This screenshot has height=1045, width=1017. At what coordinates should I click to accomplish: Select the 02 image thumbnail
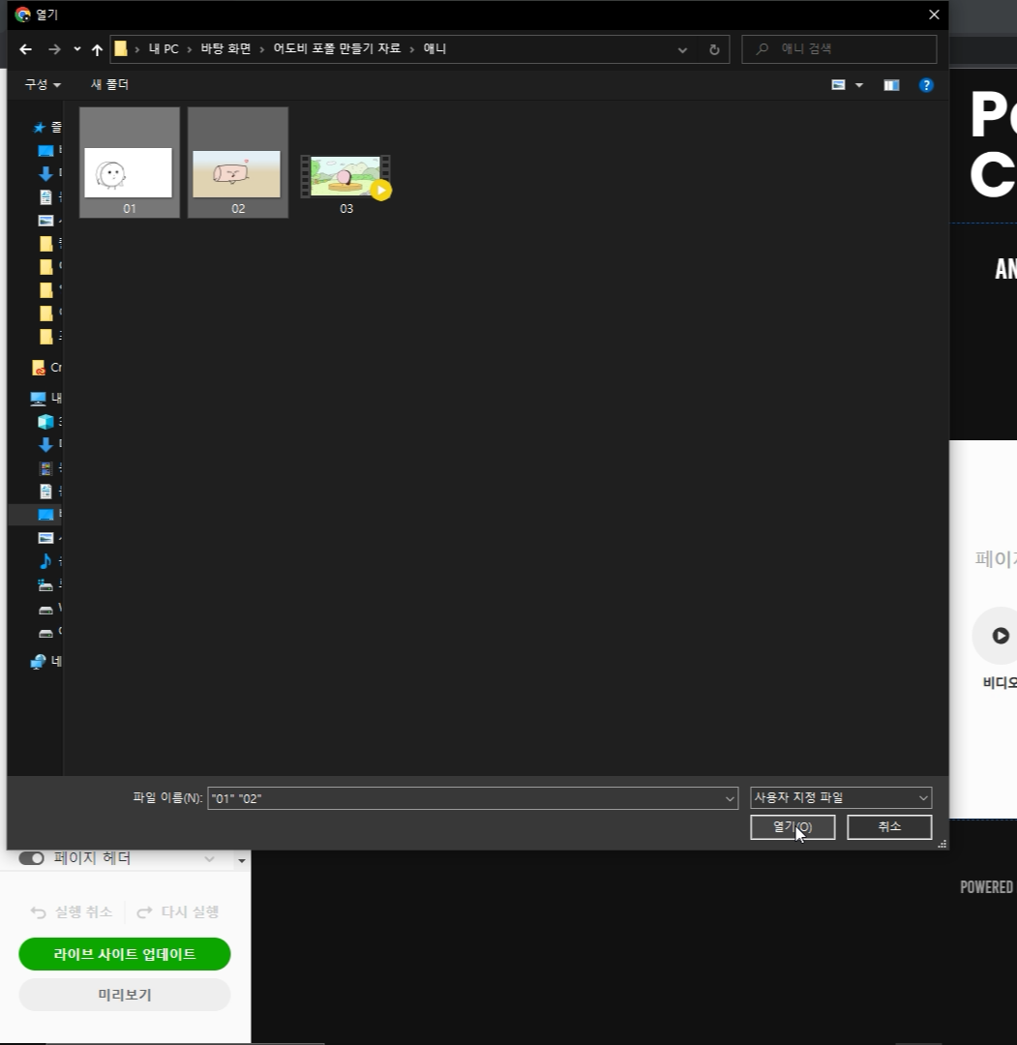pyautogui.click(x=238, y=163)
